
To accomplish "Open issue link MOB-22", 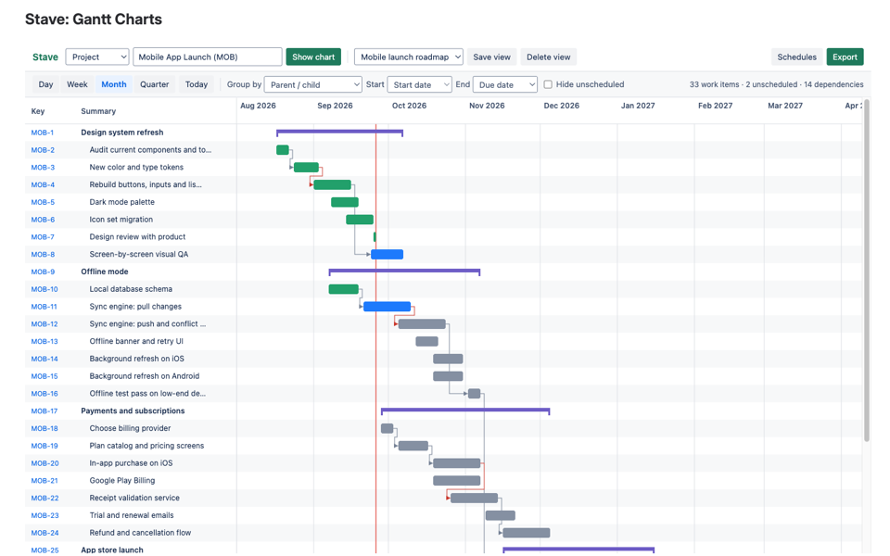I will [44, 499].
